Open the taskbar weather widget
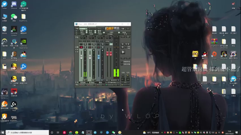Viewport: 241px width, 135px height. [x=151, y=132]
